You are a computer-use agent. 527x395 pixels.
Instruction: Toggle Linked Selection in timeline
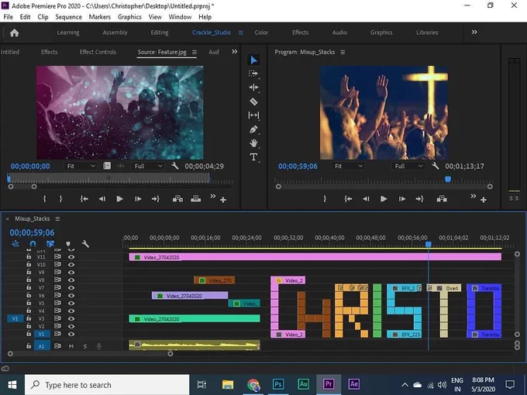(50, 244)
